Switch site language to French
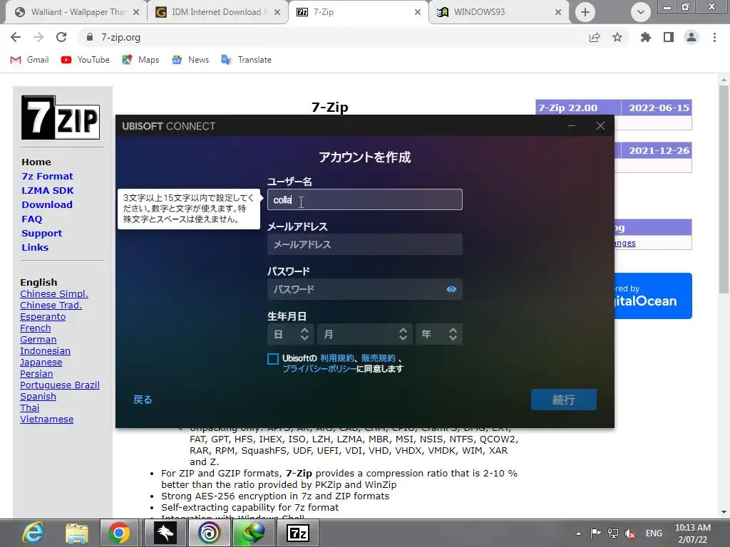This screenshot has height=547, width=730. click(x=36, y=328)
